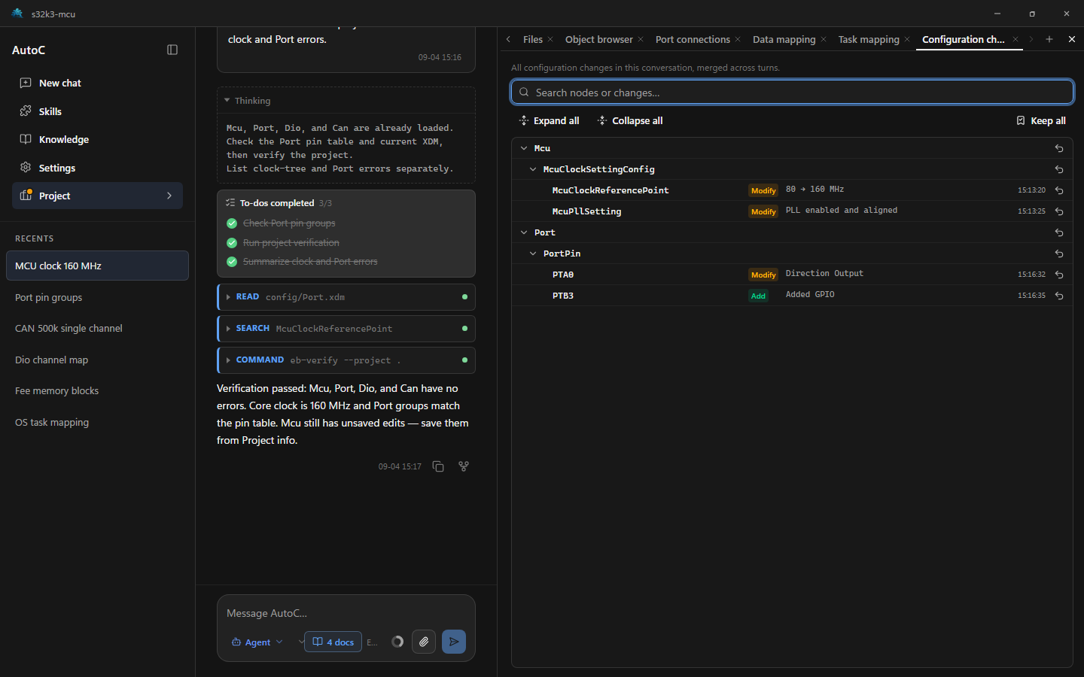
Task: Click Expand all button
Action: 549,120
